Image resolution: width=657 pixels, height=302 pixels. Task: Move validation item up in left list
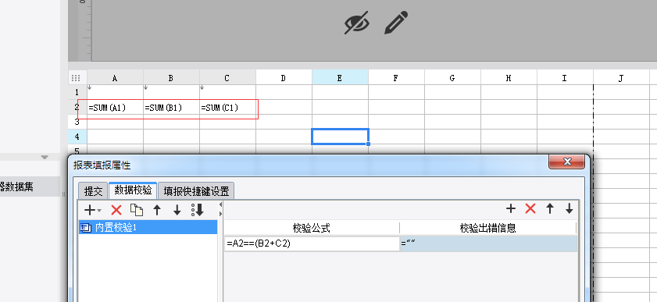pyautogui.click(x=157, y=210)
